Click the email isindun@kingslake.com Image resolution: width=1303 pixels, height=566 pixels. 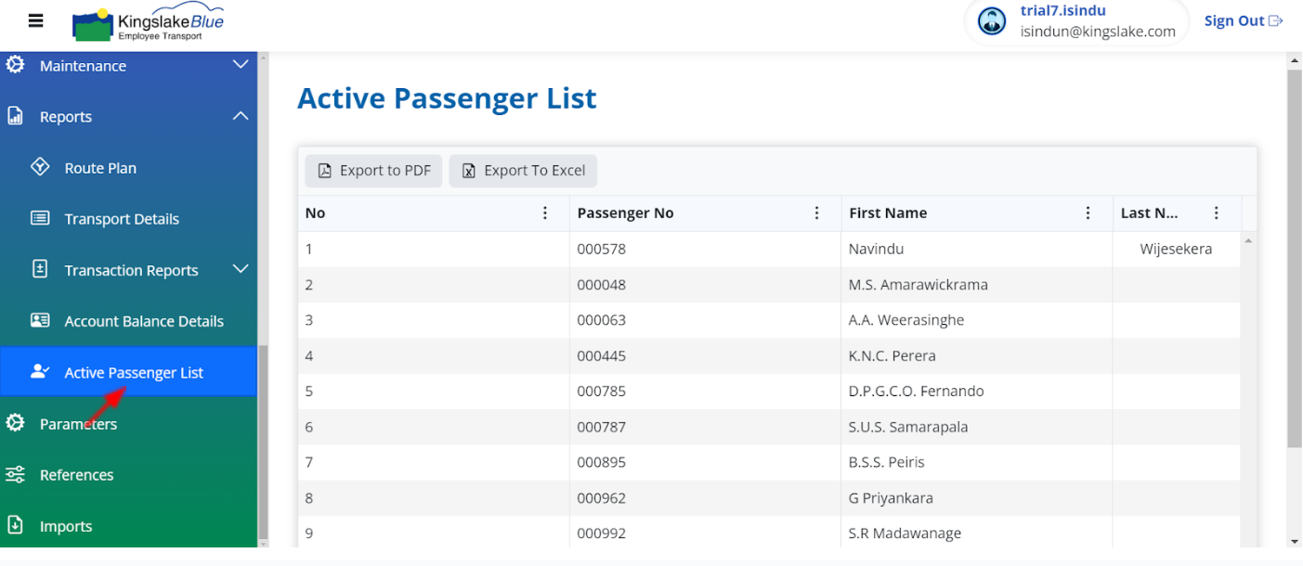[1098, 32]
